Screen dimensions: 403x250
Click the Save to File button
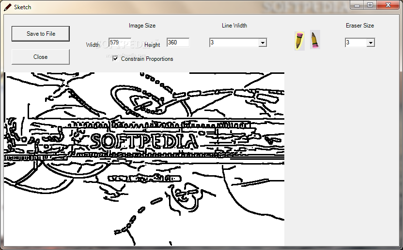pos(41,34)
